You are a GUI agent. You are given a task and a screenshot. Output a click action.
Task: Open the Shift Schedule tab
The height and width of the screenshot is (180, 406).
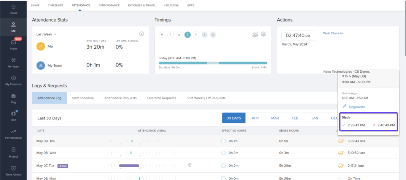pyautogui.click(x=83, y=98)
